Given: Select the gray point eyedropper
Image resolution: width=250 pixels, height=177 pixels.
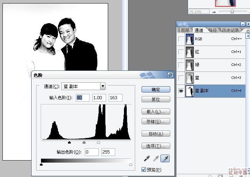Looking at the screenshot, I should coord(156,158).
